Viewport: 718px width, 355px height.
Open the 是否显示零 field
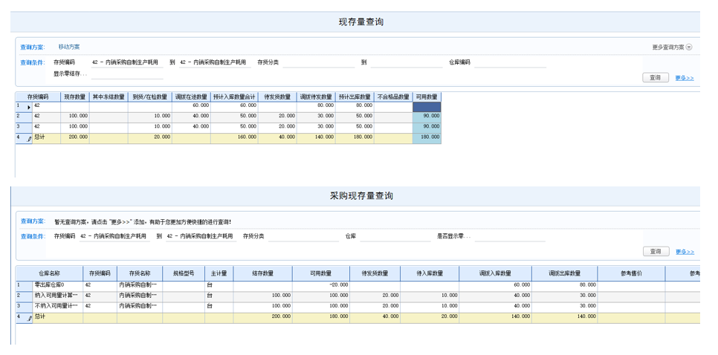510,236
